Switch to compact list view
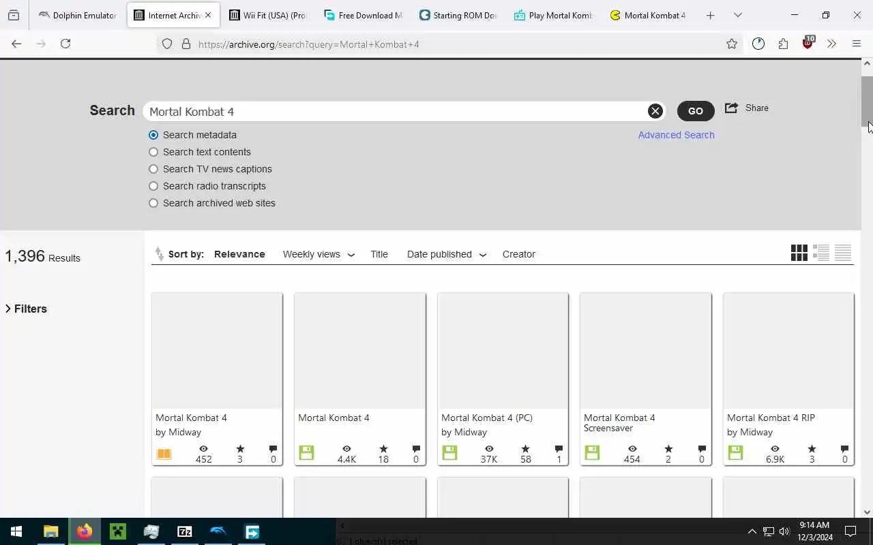The height and width of the screenshot is (545, 873). coord(843,253)
